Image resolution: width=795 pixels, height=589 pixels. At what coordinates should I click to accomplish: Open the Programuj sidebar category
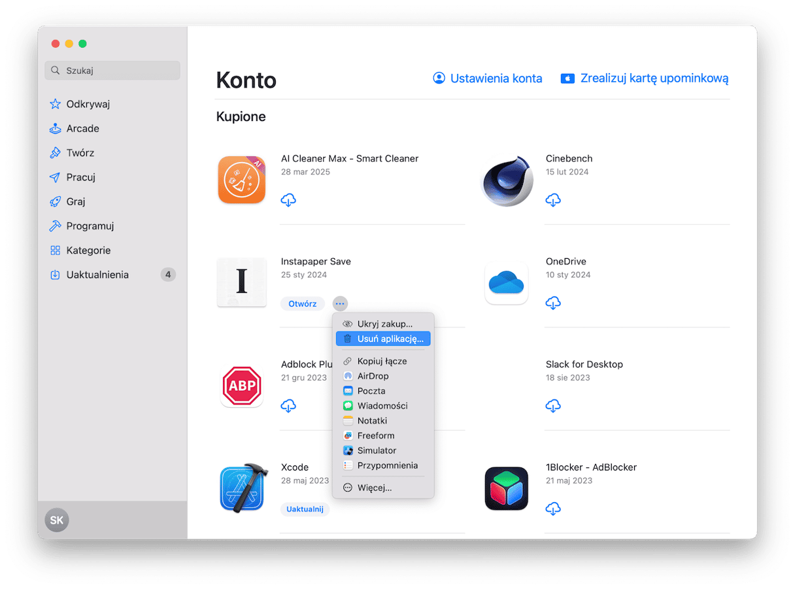(90, 226)
